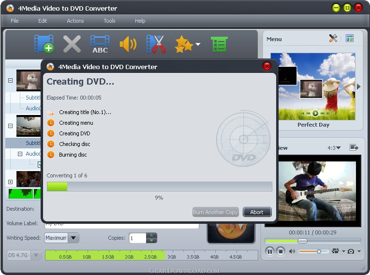Open the Actions menu
The width and height of the screenshot is (370, 275).
click(75, 21)
